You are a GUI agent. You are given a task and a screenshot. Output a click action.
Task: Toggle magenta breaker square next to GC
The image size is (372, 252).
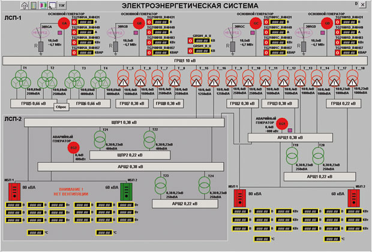click(253, 33)
